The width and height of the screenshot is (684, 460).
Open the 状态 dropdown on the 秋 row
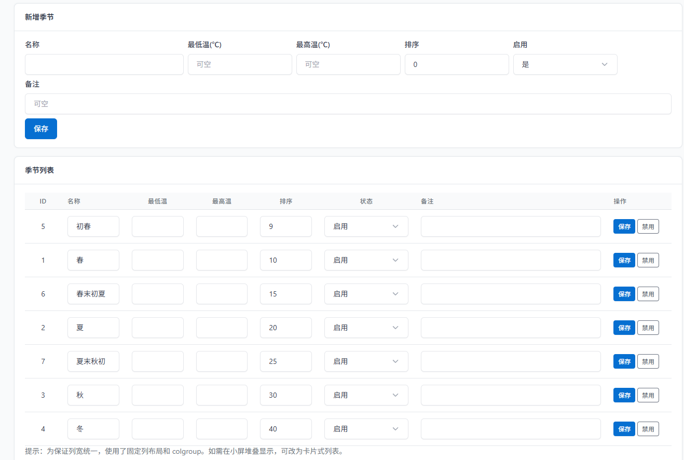click(366, 395)
